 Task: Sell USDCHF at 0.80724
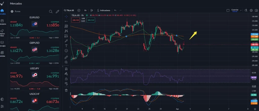16,102
